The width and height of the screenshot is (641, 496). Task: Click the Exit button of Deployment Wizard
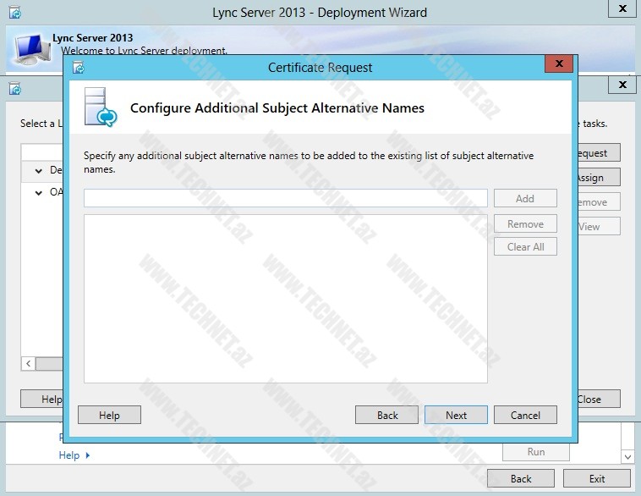point(597,478)
